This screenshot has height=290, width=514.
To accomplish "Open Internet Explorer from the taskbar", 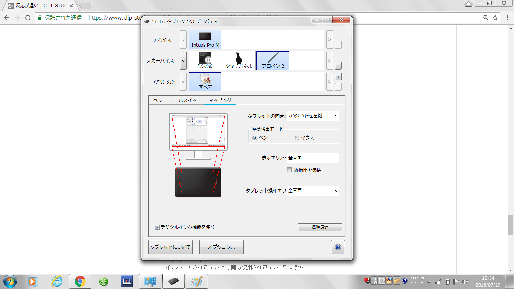I will click(x=57, y=281).
